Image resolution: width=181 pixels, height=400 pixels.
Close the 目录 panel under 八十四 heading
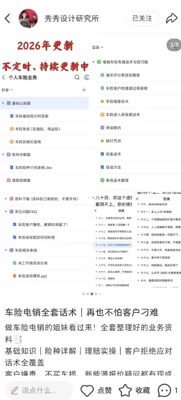[x=95, y=210]
